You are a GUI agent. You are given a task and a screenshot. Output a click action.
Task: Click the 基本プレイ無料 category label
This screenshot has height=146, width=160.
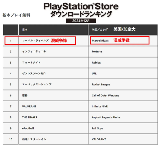(16, 15)
